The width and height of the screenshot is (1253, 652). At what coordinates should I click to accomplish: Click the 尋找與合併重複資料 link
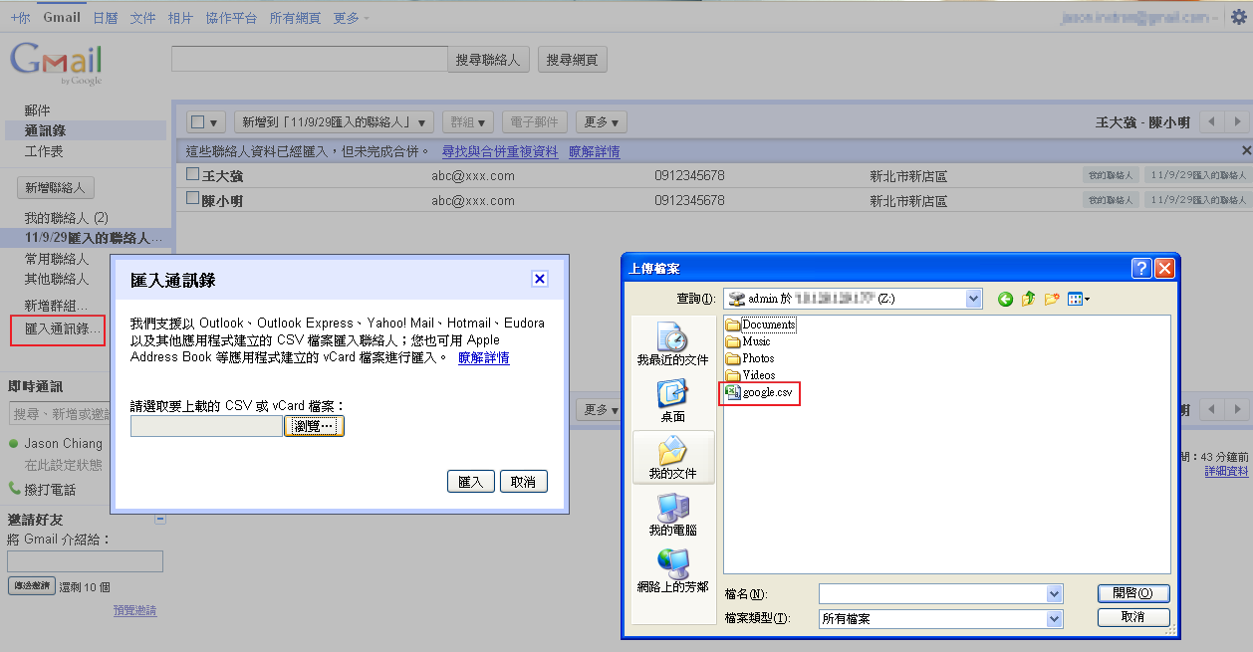click(x=499, y=151)
